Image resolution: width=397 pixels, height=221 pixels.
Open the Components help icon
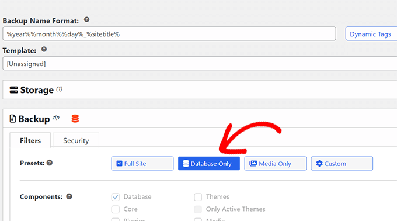(69, 196)
